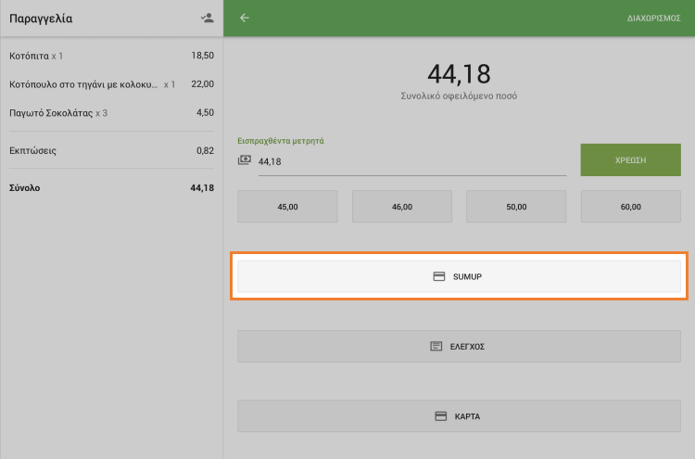Select the Παγωτό Σοκολάτας order line

click(111, 113)
